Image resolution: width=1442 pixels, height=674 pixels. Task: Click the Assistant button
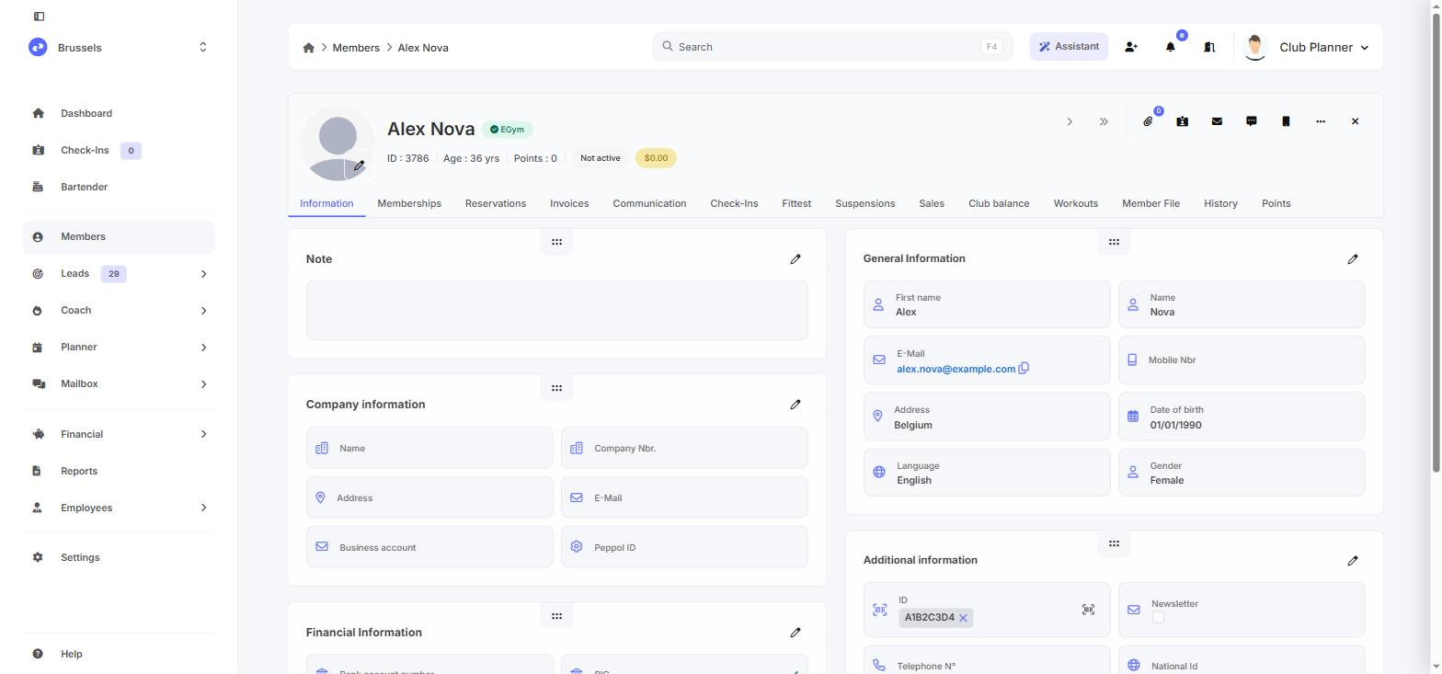pos(1069,47)
